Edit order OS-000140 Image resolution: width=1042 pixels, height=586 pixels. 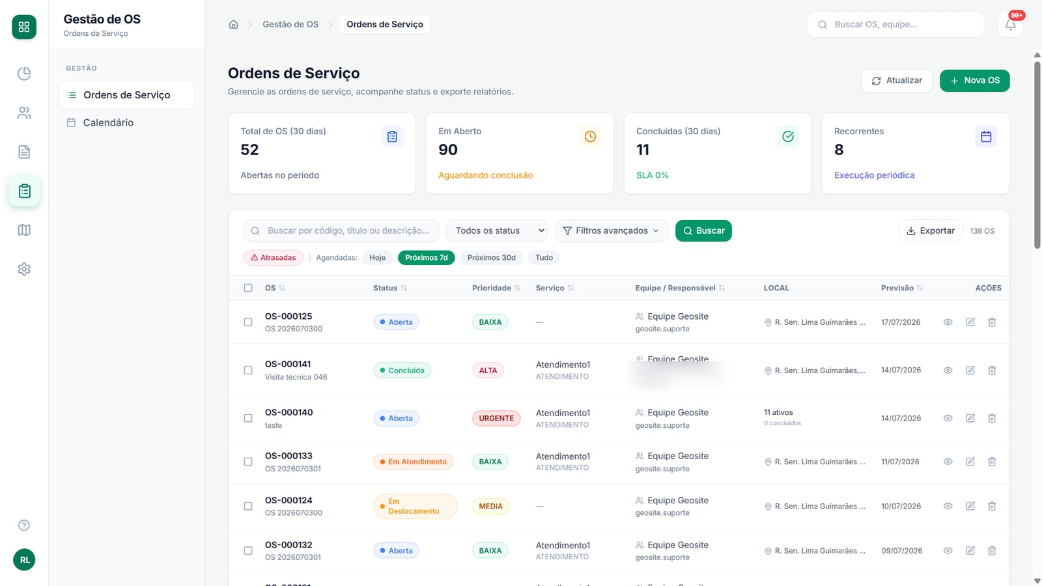pyautogui.click(x=970, y=418)
